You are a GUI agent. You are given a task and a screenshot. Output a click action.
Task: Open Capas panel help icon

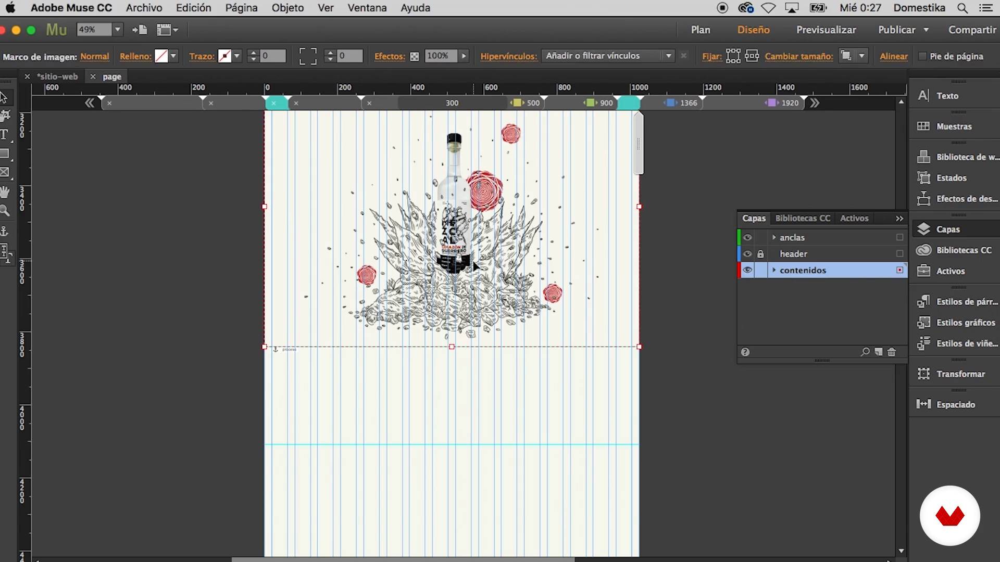click(745, 352)
